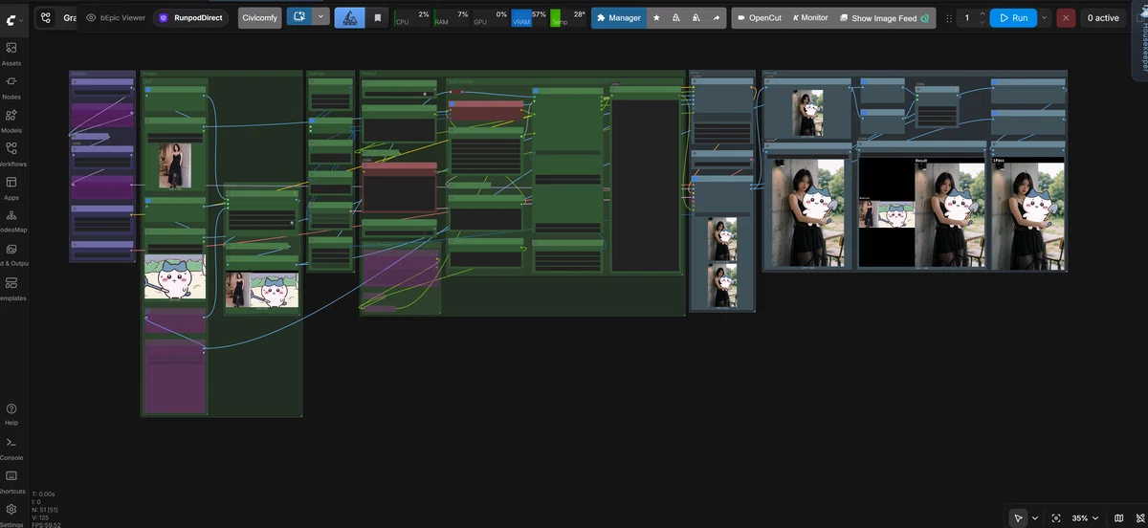Click the workflow graph icon tab

click(46, 18)
